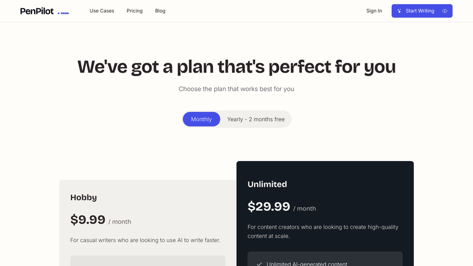Click the PenPilot logo text
The height and width of the screenshot is (266, 473).
[x=37, y=11]
